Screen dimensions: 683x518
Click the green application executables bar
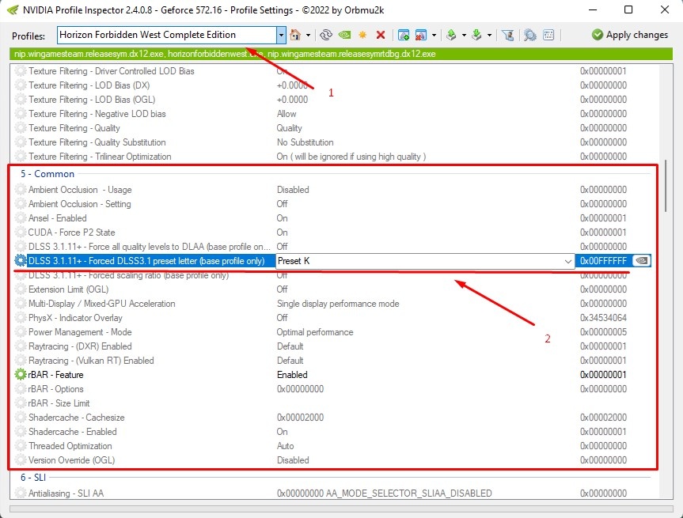[341, 54]
